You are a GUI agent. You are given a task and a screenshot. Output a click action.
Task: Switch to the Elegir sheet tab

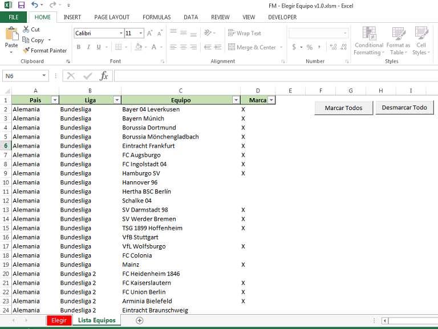[59, 320]
